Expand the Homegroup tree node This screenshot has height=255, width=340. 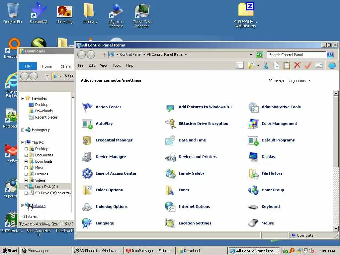click(23, 130)
